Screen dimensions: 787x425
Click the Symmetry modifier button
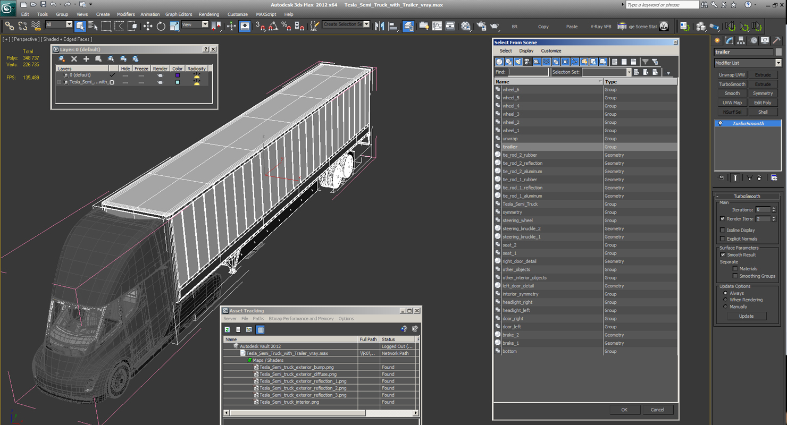pyautogui.click(x=763, y=93)
